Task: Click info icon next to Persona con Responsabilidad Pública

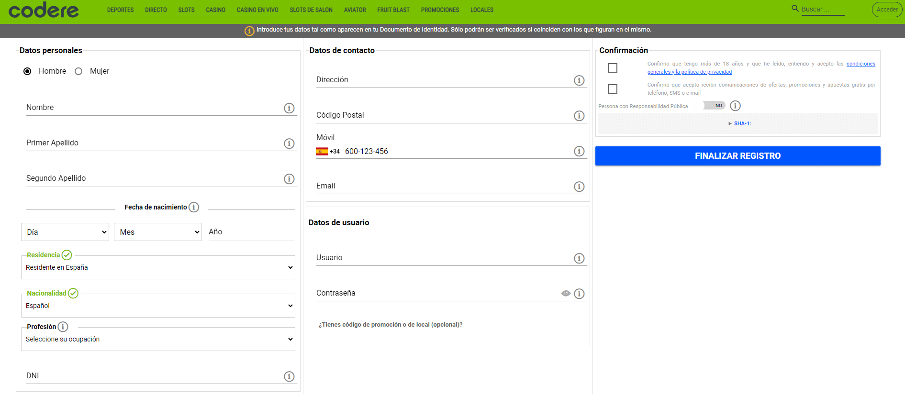Action: 735,106
